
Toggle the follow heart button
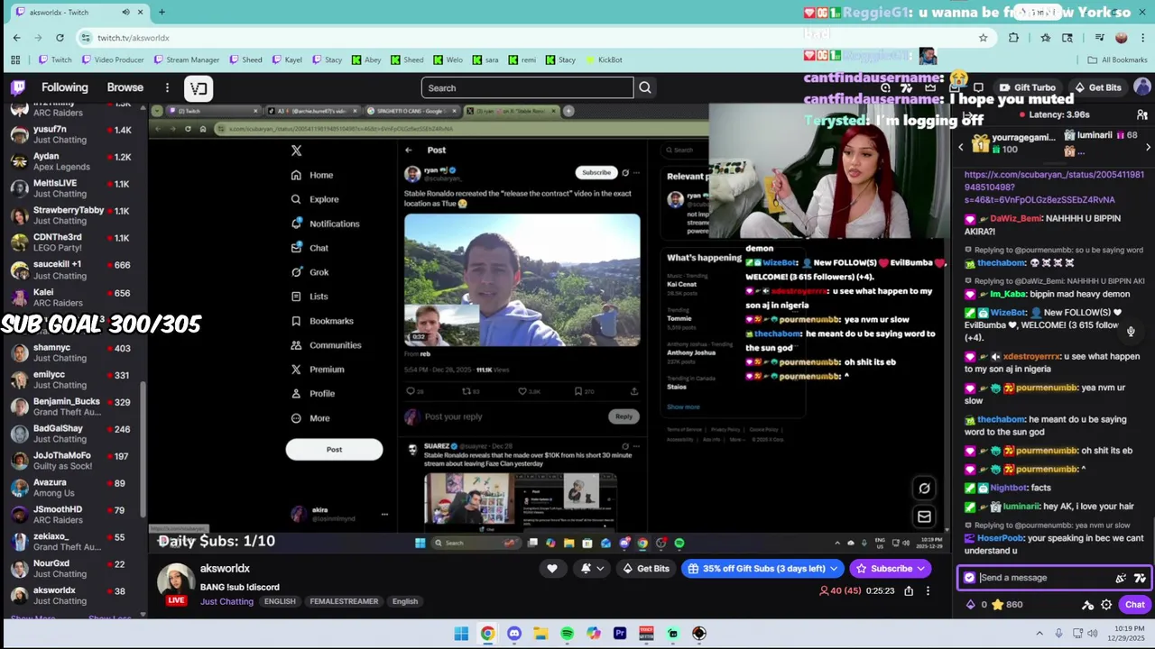click(552, 569)
